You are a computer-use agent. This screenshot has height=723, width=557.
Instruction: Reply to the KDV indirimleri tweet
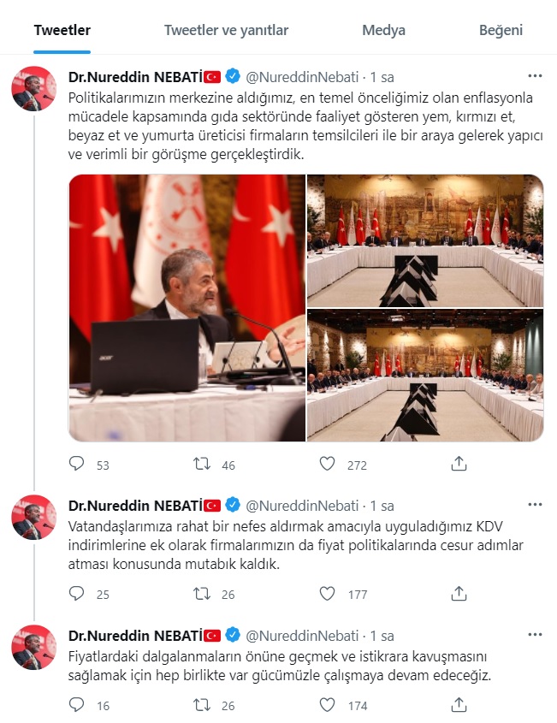[76, 594]
